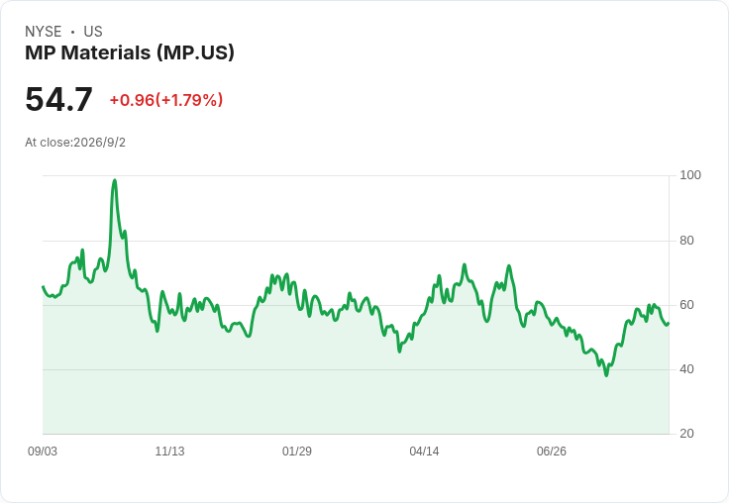Image resolution: width=729 pixels, height=503 pixels.
Task: Click the 54.7 current price value
Action: coord(58,99)
